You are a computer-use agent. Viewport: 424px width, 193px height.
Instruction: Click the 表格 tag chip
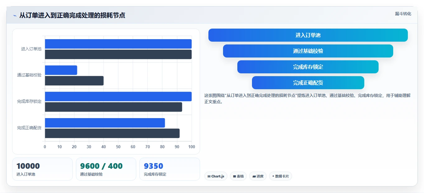pos(238,176)
